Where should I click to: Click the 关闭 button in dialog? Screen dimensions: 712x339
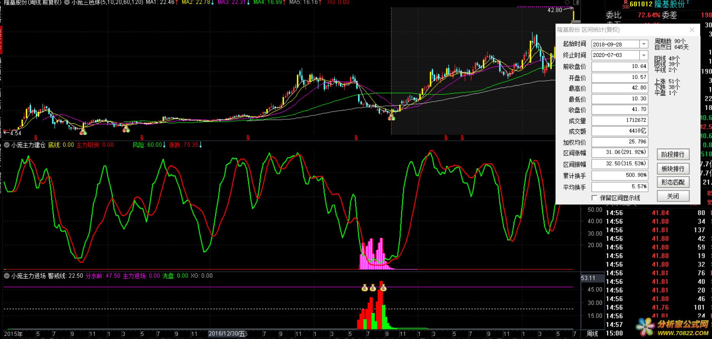[673, 196]
